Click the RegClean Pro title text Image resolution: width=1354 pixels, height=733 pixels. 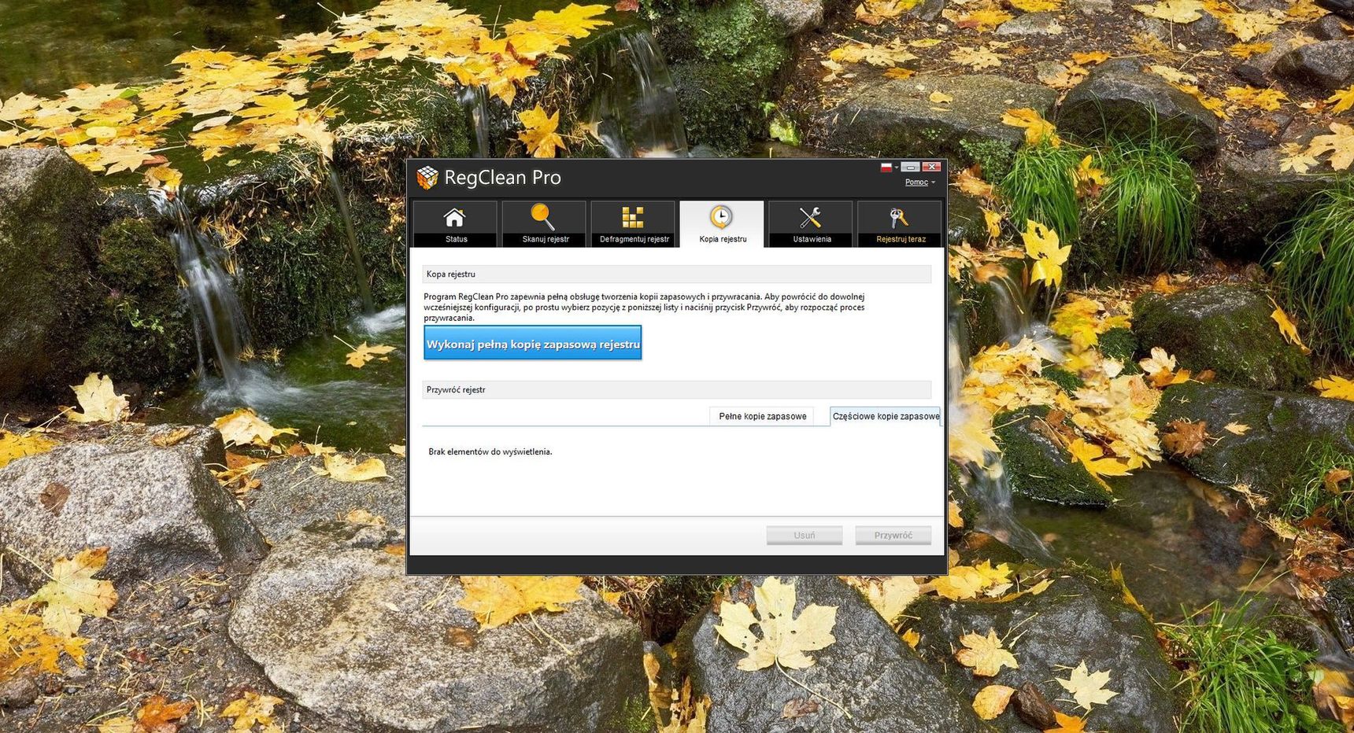(502, 178)
